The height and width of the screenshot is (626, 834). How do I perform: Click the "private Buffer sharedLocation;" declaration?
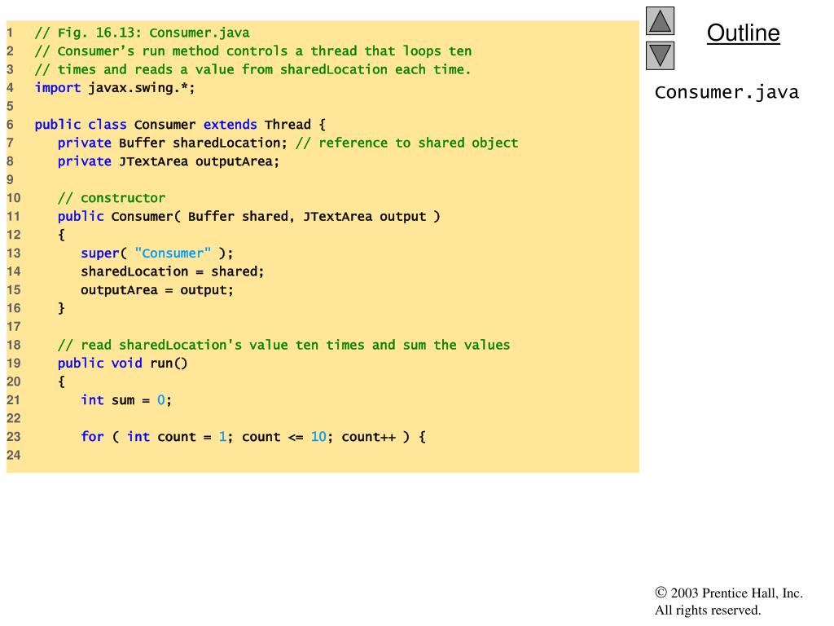pos(173,143)
